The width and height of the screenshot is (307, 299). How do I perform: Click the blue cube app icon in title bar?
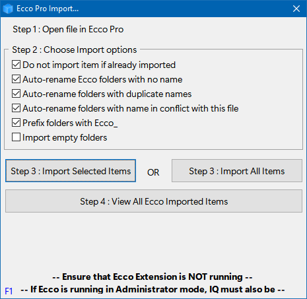click(x=8, y=9)
